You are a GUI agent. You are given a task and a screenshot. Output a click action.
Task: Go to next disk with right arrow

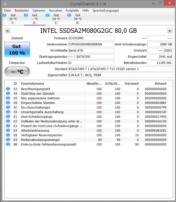click(x=170, y=31)
